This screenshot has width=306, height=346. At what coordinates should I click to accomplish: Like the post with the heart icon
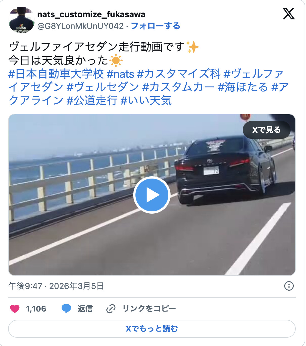pos(15,309)
